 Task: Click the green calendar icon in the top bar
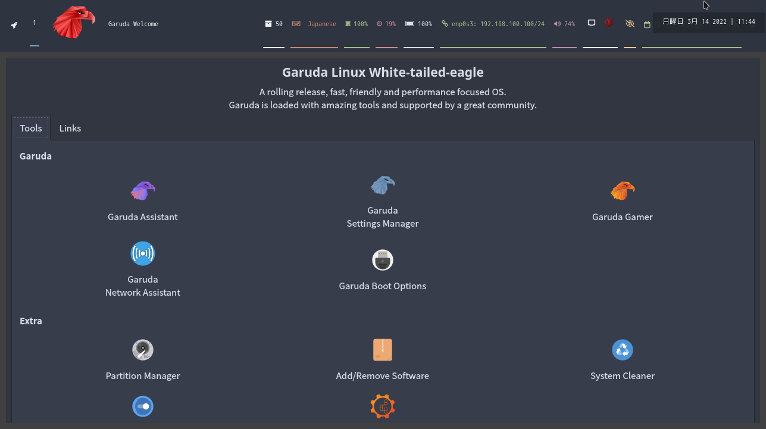(x=647, y=24)
